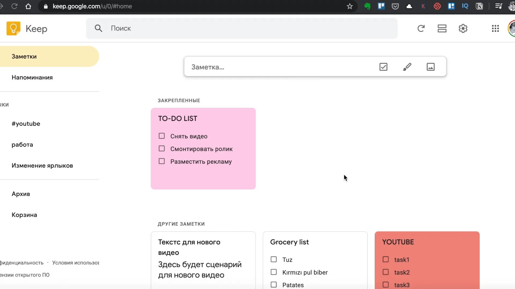Create a new image note icon

point(431,67)
